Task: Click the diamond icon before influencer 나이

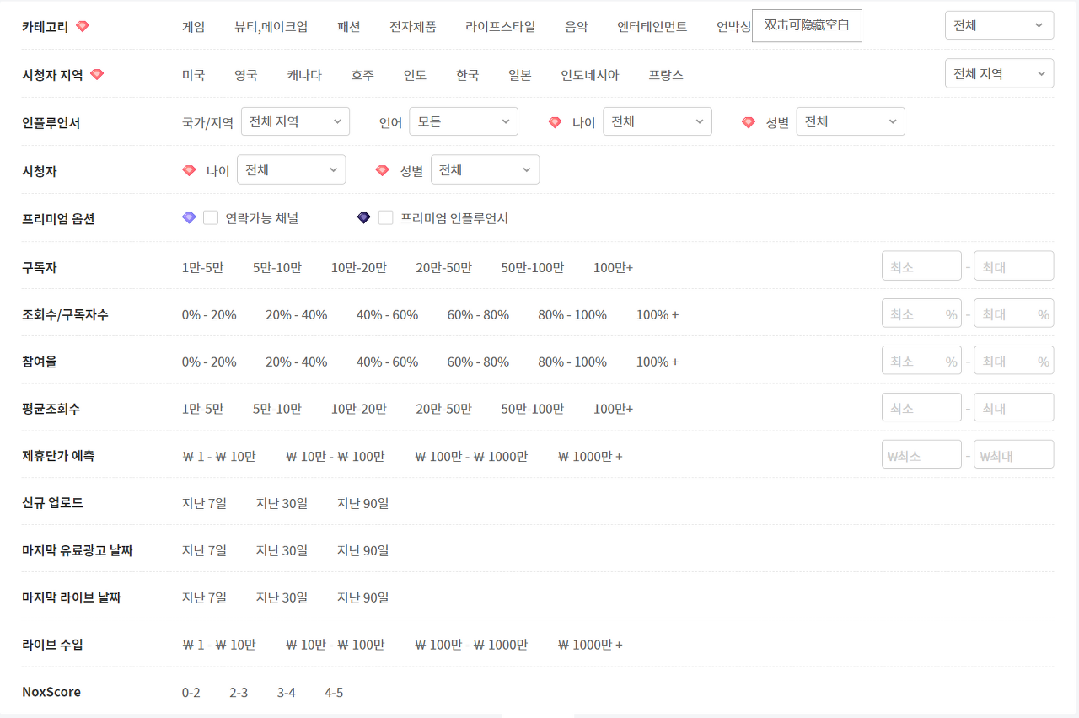Action: pyautogui.click(x=555, y=122)
